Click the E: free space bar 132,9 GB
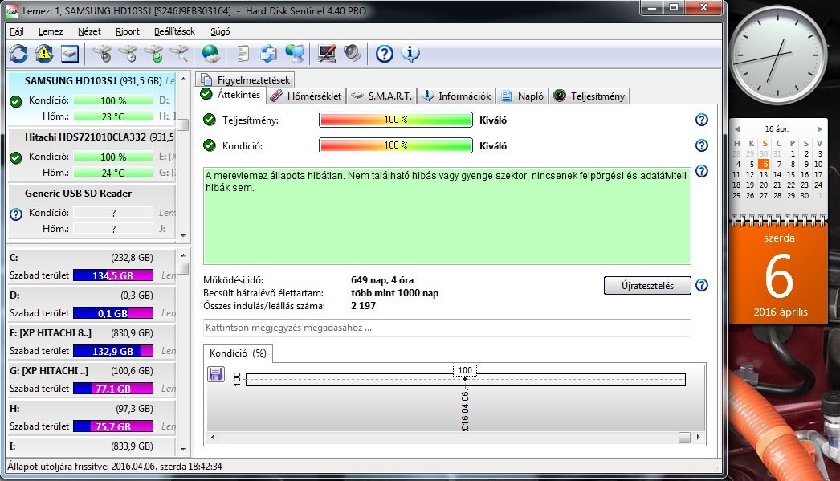The image size is (840, 481). pyautogui.click(x=113, y=352)
